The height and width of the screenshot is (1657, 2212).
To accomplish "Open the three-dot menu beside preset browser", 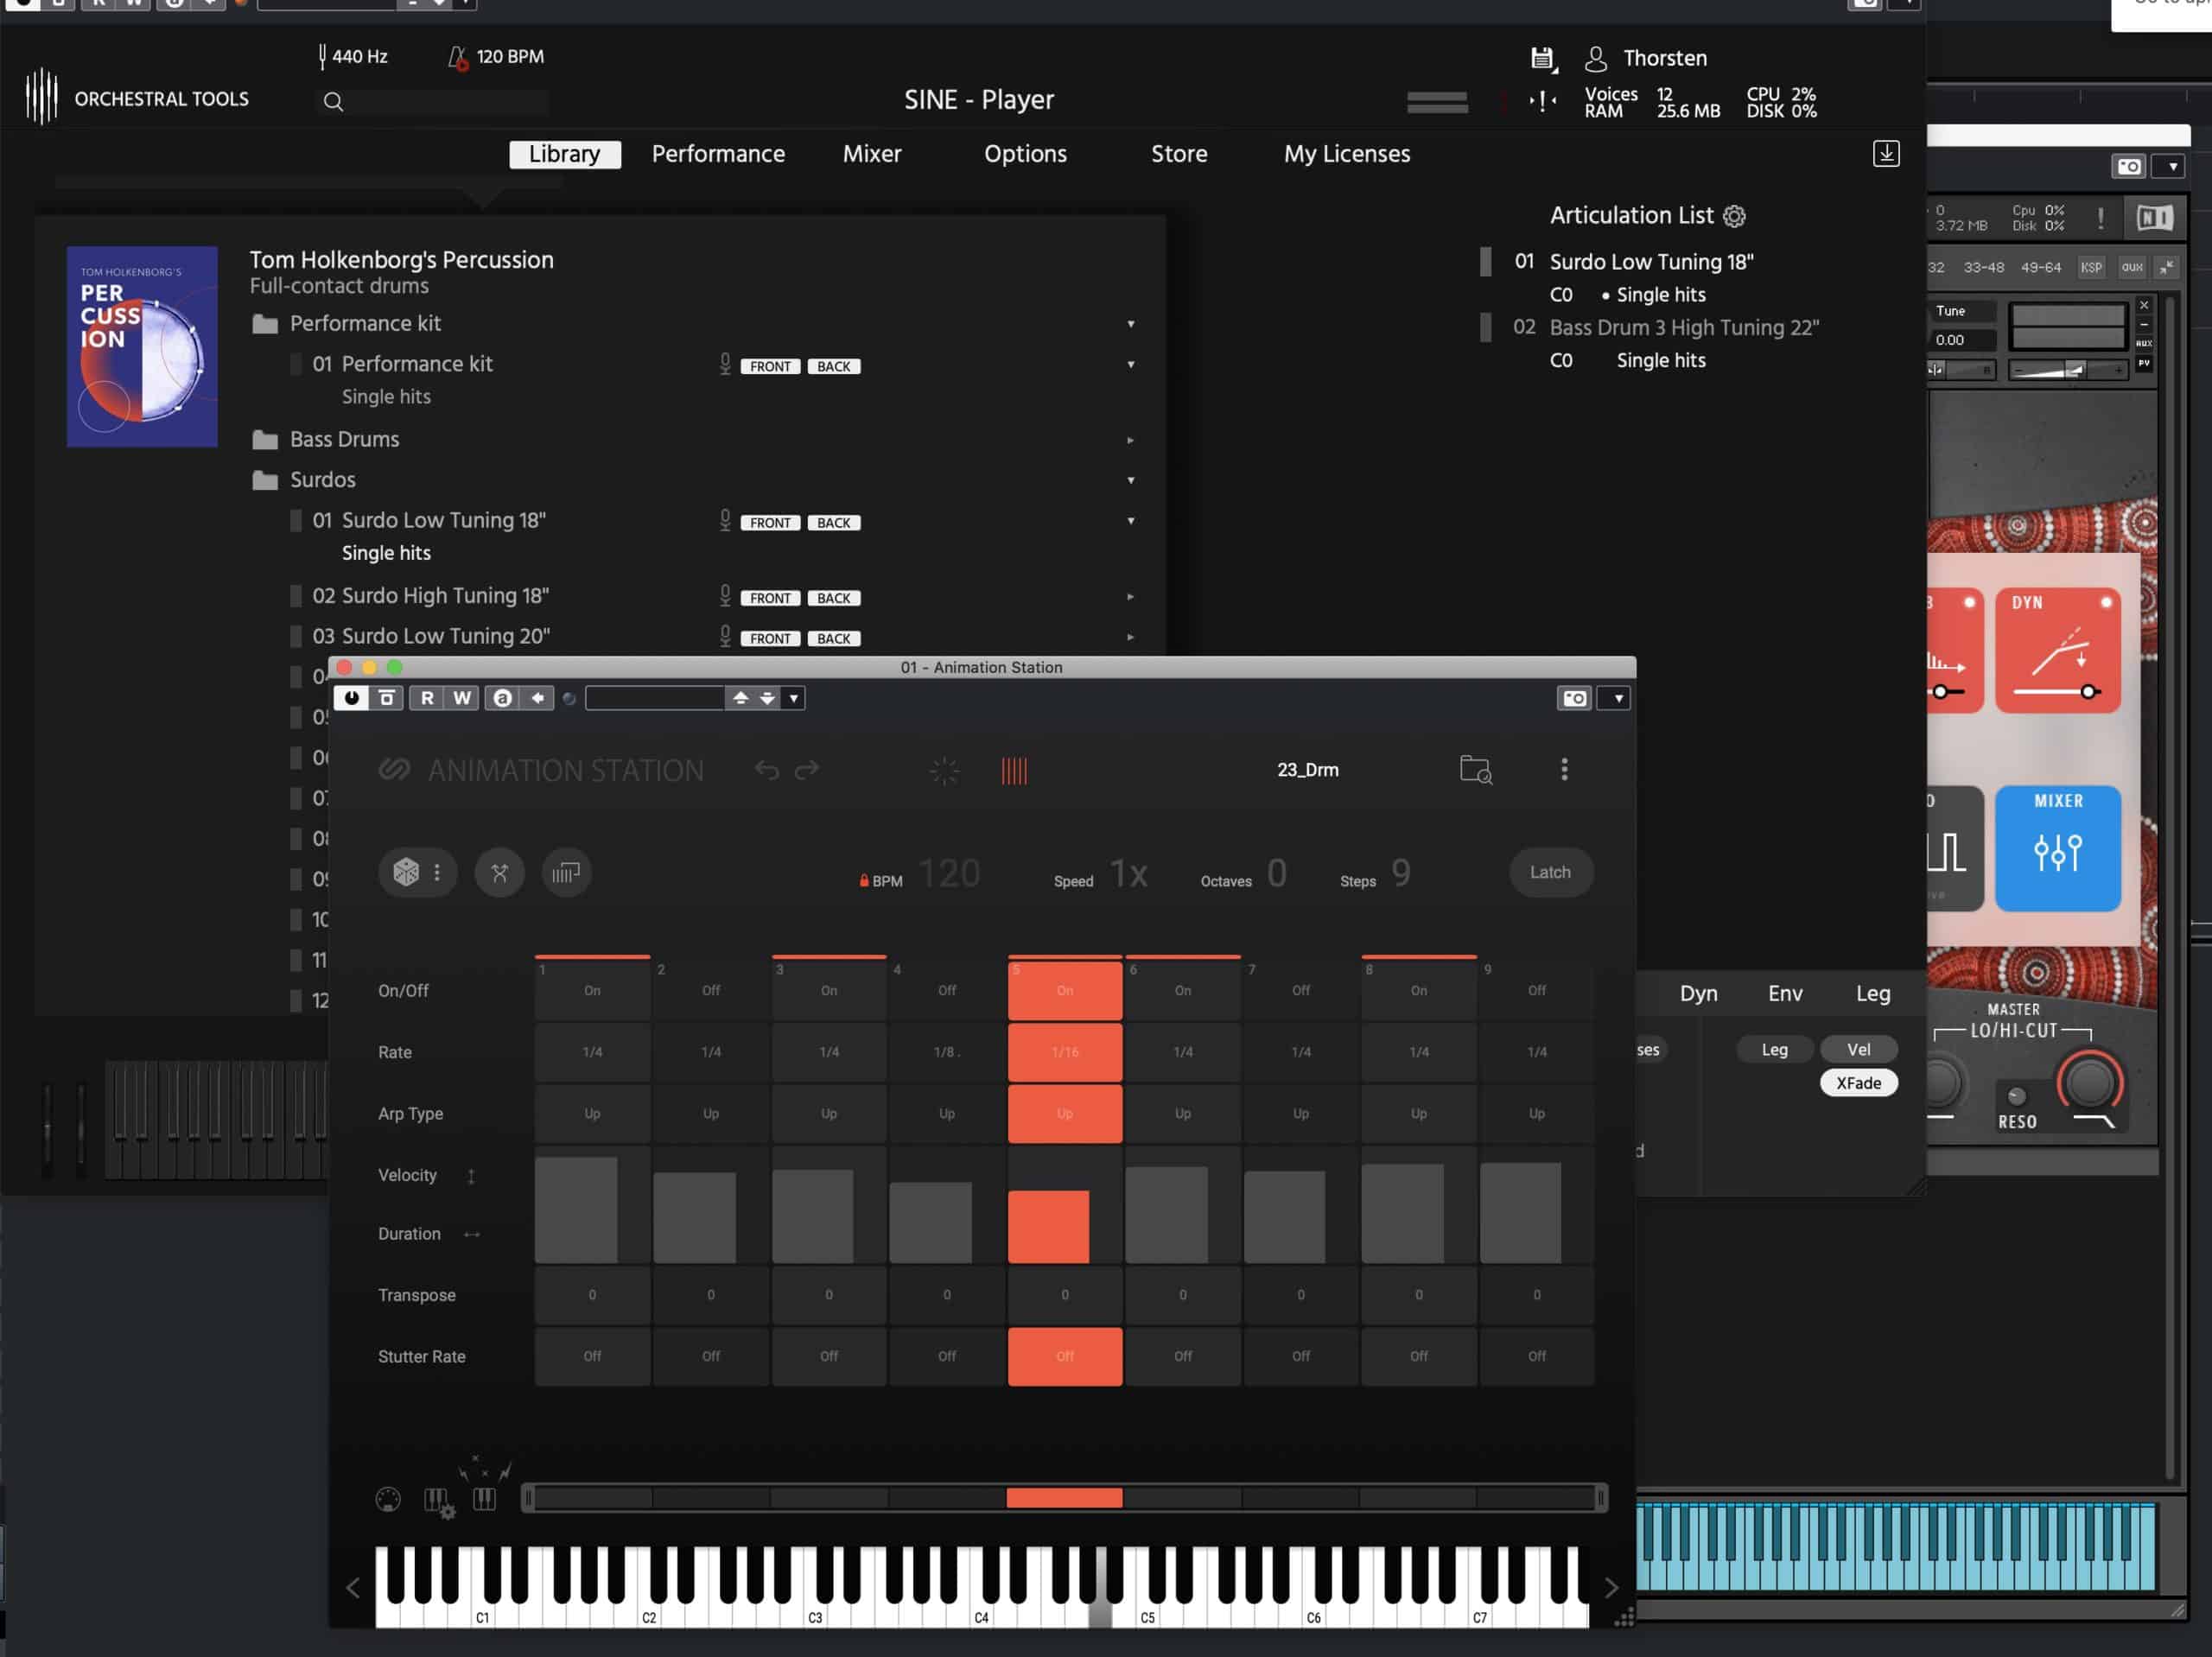I will (1565, 769).
